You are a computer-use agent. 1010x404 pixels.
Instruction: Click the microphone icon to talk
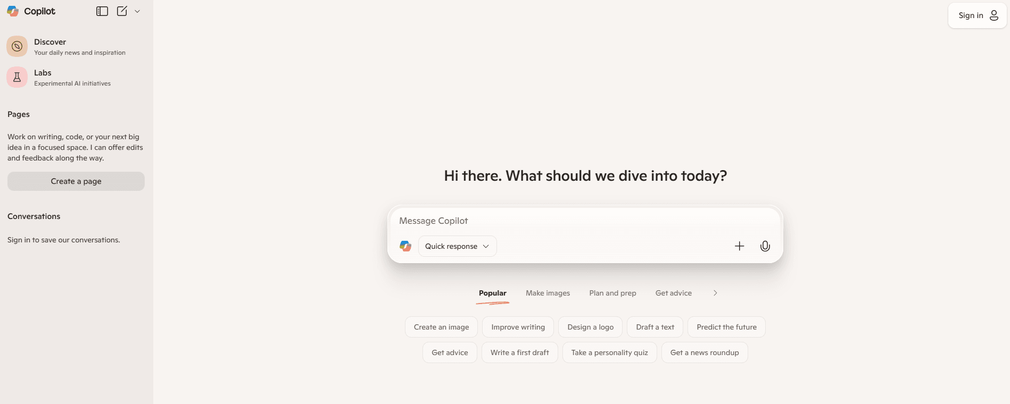click(x=765, y=246)
